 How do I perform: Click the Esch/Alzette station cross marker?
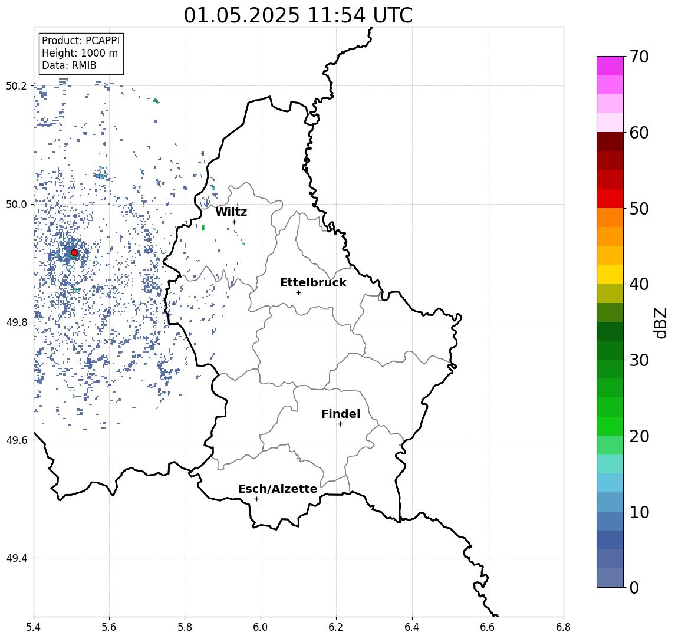click(256, 499)
